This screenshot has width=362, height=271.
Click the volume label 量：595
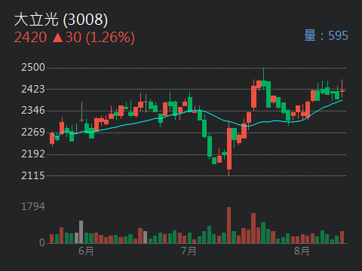tap(326, 35)
